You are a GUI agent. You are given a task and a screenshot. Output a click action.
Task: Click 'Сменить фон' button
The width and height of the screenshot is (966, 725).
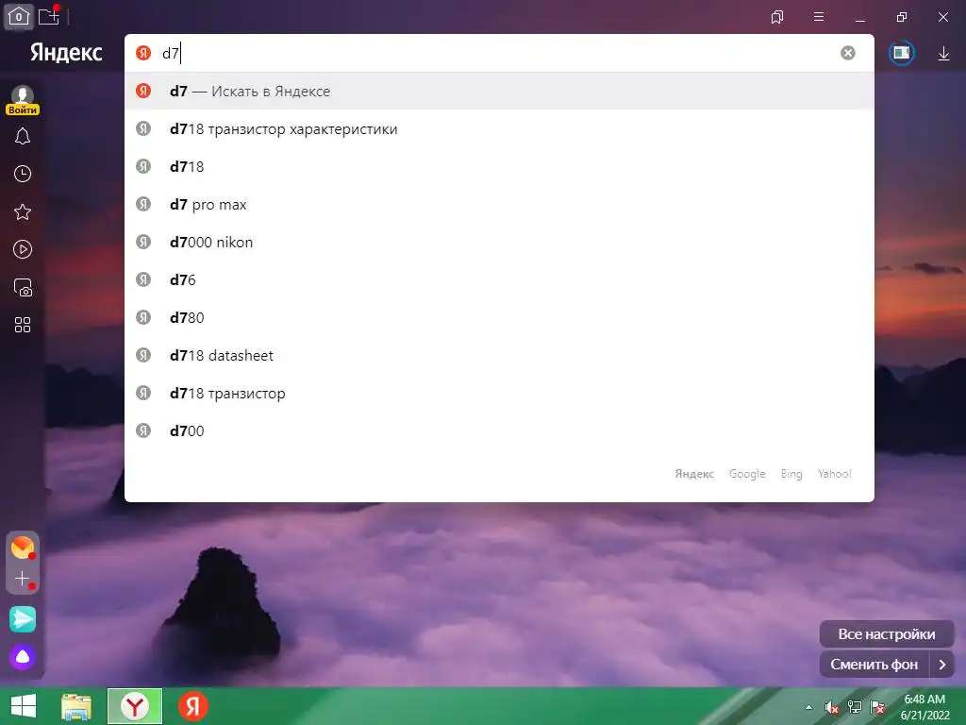[874, 665]
